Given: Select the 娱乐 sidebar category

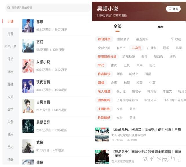Looking at the screenshot, I should coord(10,72).
